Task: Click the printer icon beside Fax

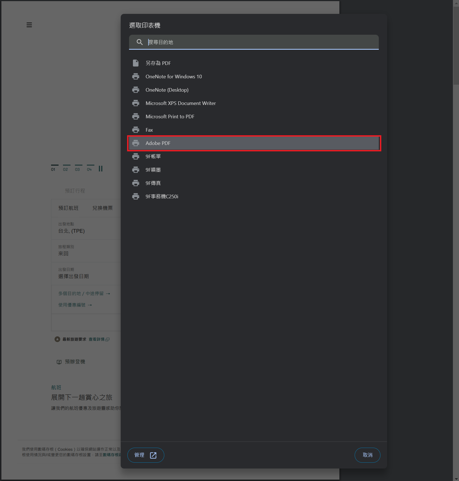Action: click(x=136, y=130)
